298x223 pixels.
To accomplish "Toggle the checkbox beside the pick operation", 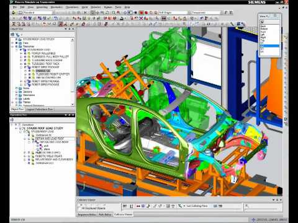I will pyautogui.click(x=38, y=146).
